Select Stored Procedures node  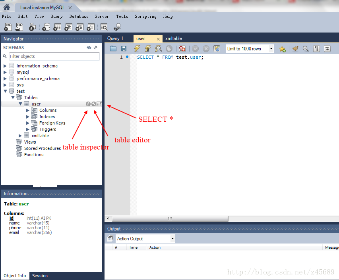coord(43,148)
